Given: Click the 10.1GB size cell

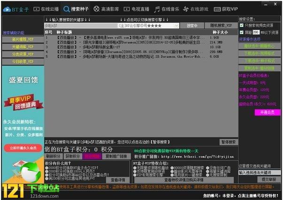Looking at the screenshot, I should click(215, 47).
